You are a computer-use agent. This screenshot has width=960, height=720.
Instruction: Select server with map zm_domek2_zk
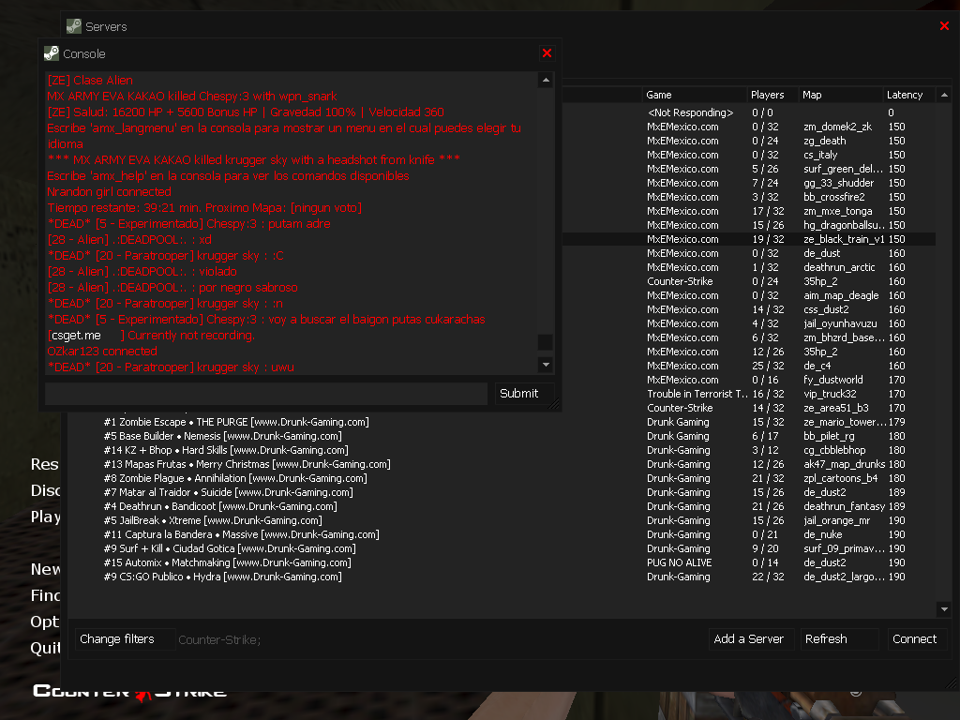(x=748, y=127)
